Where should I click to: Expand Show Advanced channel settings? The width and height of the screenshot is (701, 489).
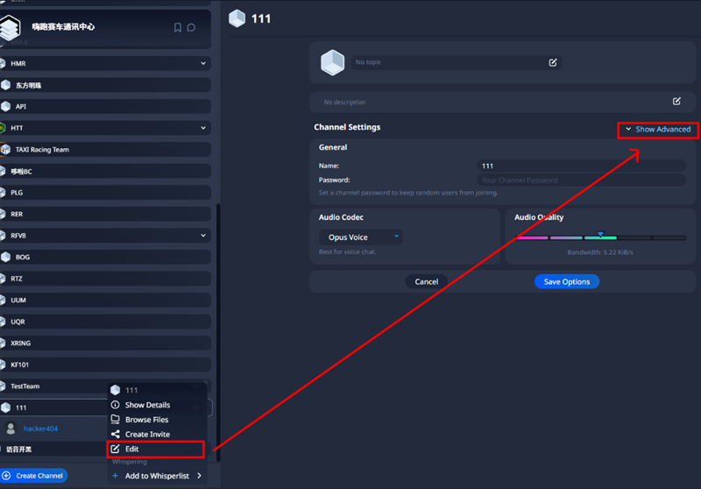657,130
